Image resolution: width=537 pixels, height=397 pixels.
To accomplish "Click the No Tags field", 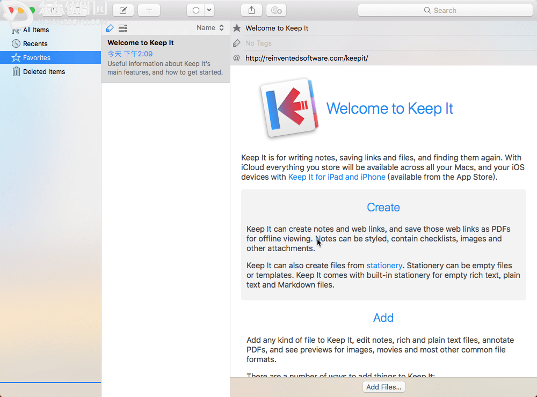I will pos(389,43).
